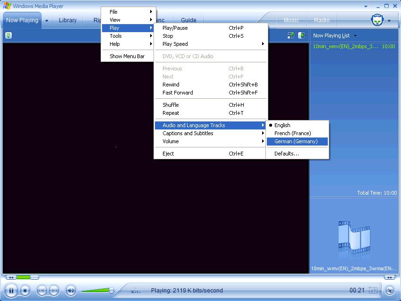Image resolution: width=401 pixels, height=301 pixels.
Task: Open the title bar dropdown arrow menu
Action: pyautogui.click(x=366, y=6)
